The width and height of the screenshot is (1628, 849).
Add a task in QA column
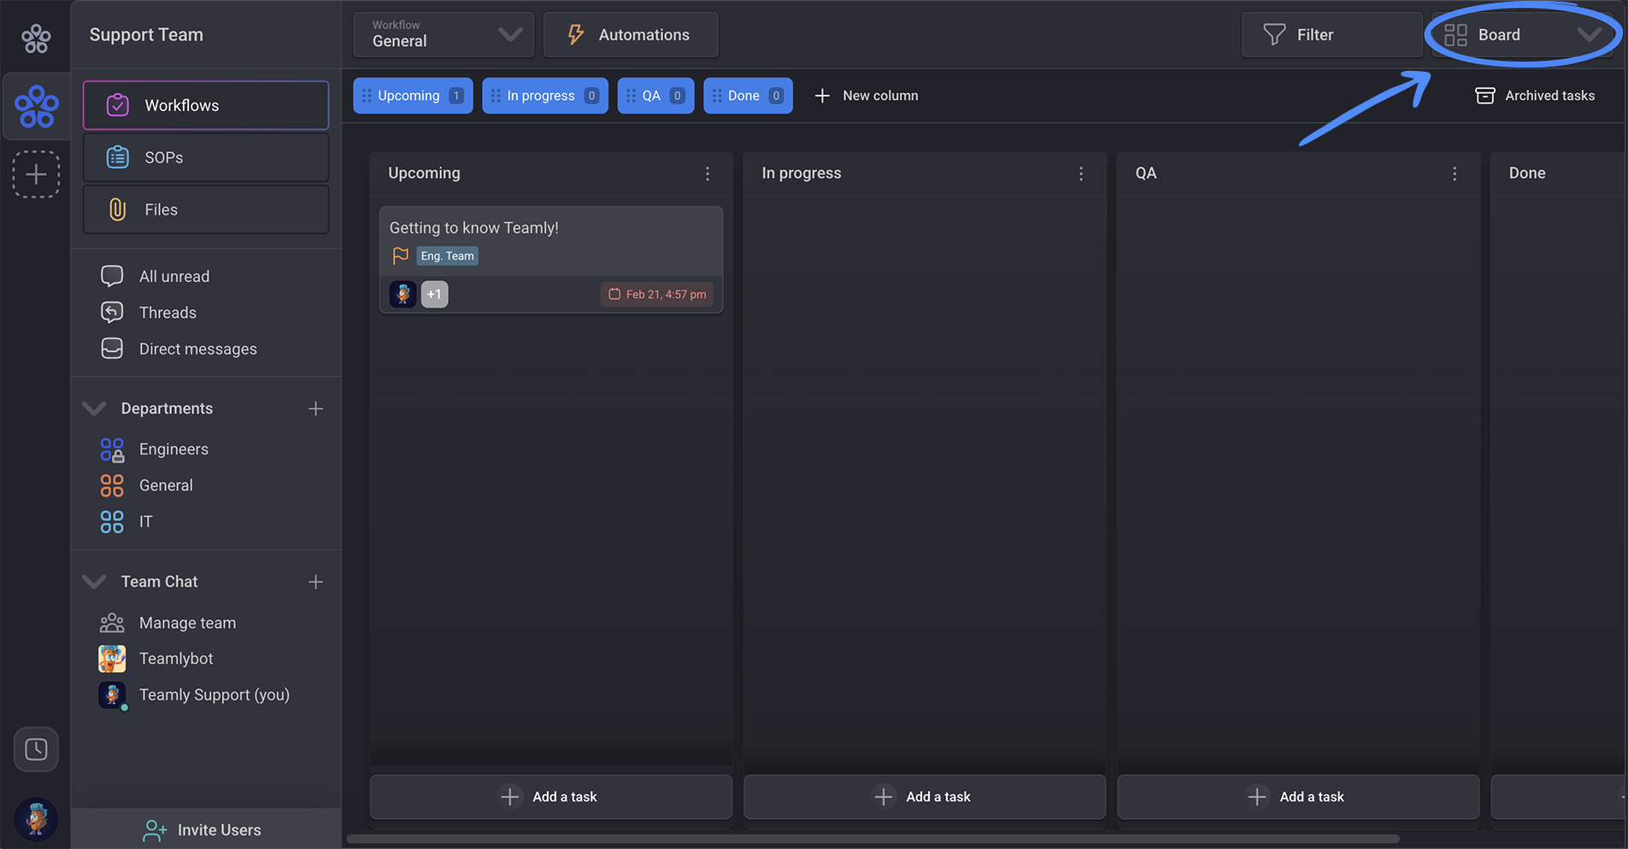tap(1298, 797)
